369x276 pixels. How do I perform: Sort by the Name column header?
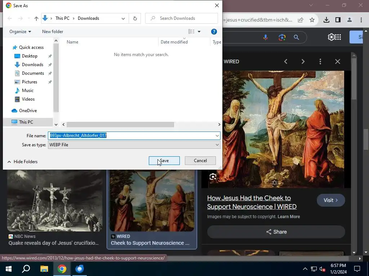tap(72, 42)
